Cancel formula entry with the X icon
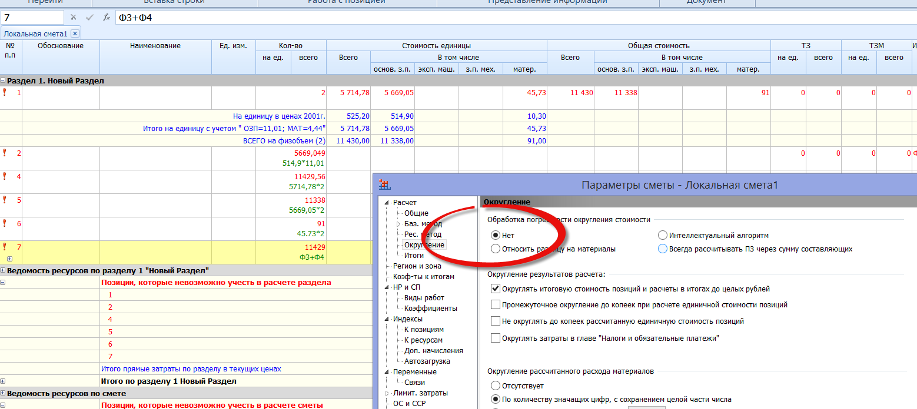The image size is (917, 409). (74, 18)
